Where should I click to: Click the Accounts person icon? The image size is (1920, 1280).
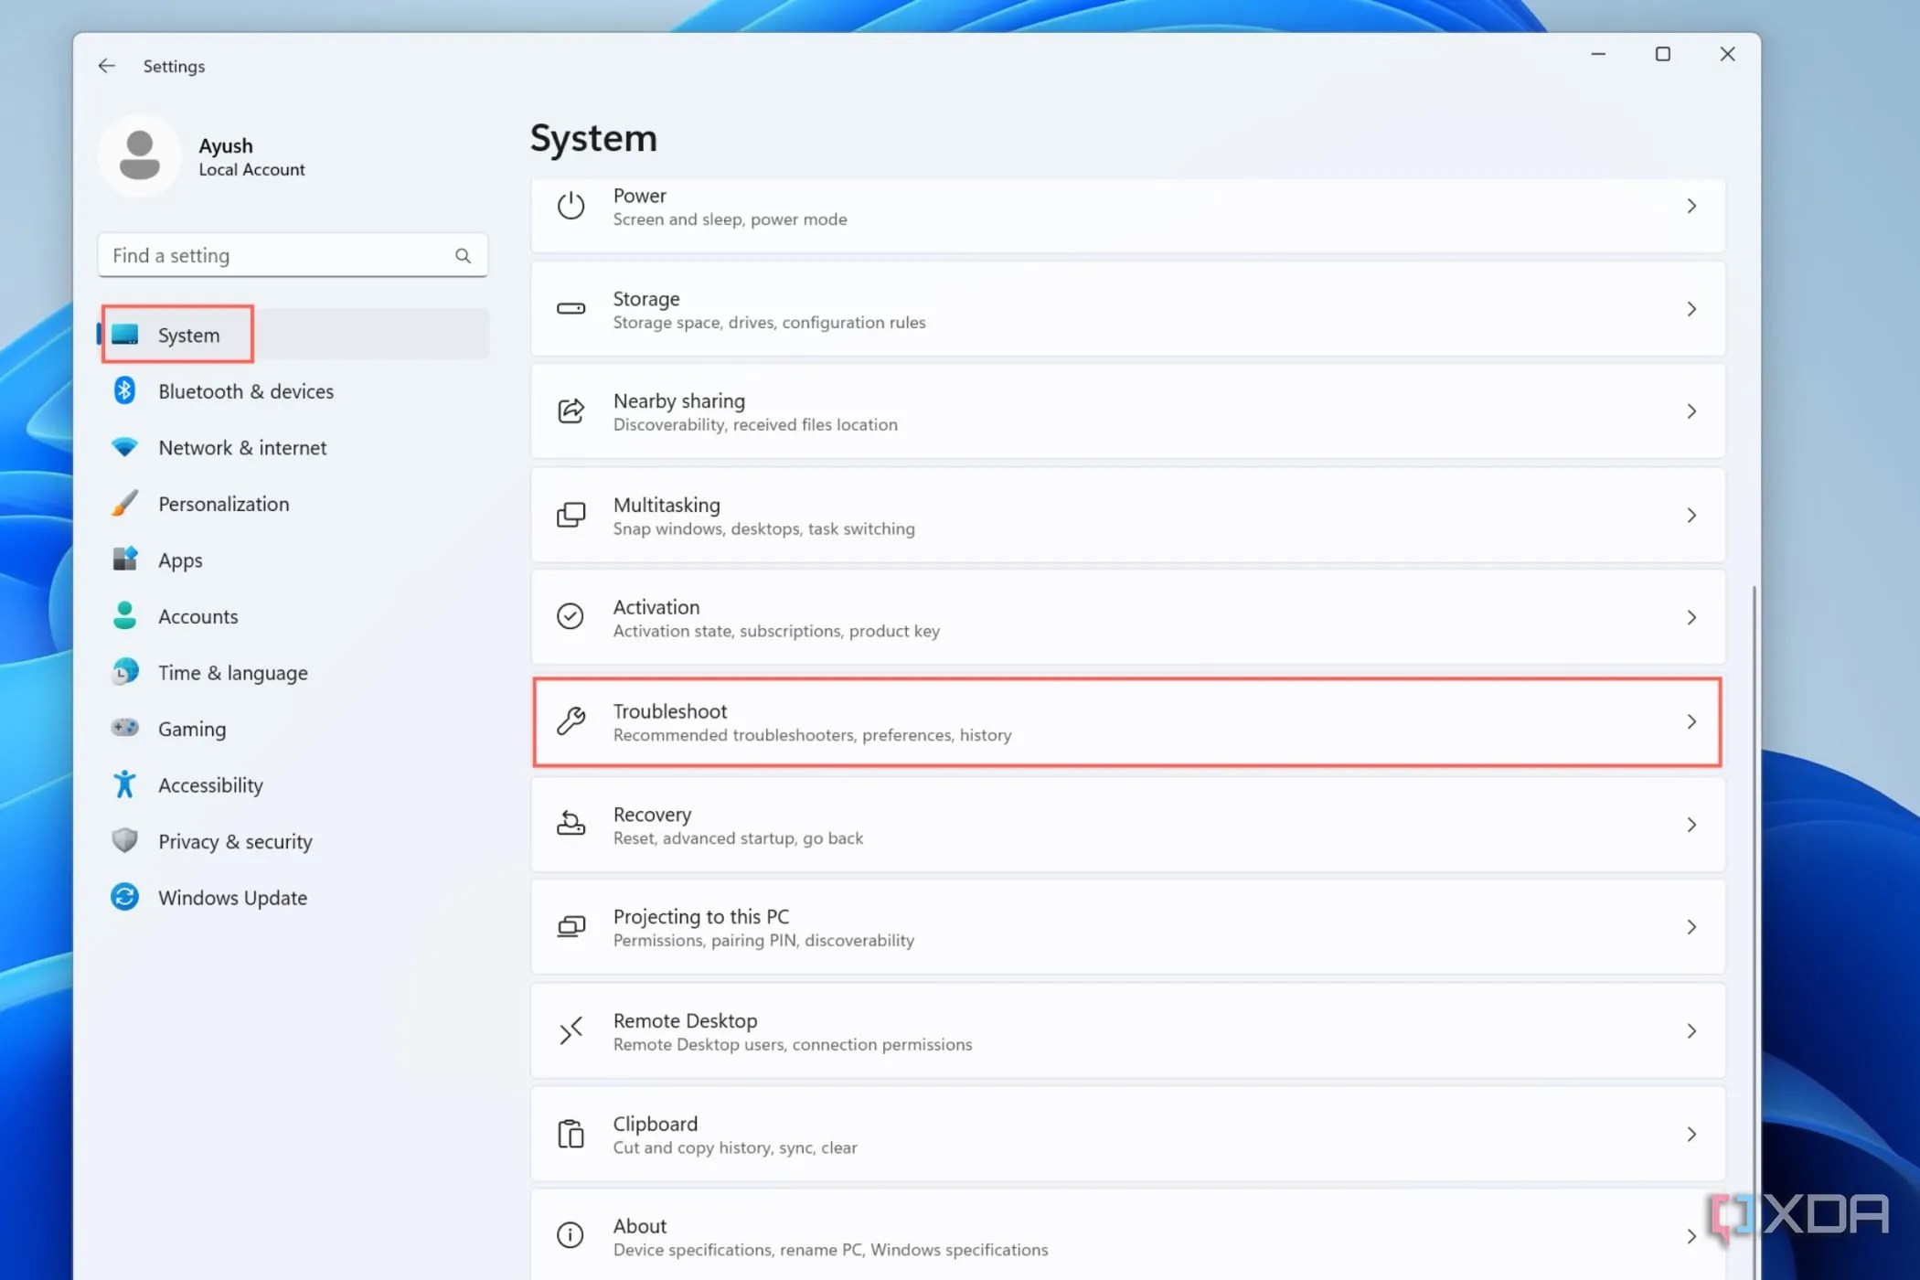point(125,615)
